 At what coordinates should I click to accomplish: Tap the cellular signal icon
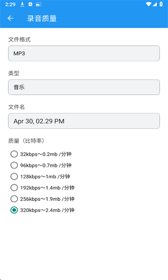154,4
